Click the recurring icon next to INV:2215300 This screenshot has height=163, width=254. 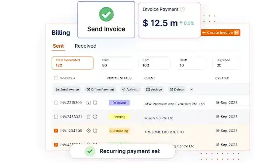tap(95, 103)
